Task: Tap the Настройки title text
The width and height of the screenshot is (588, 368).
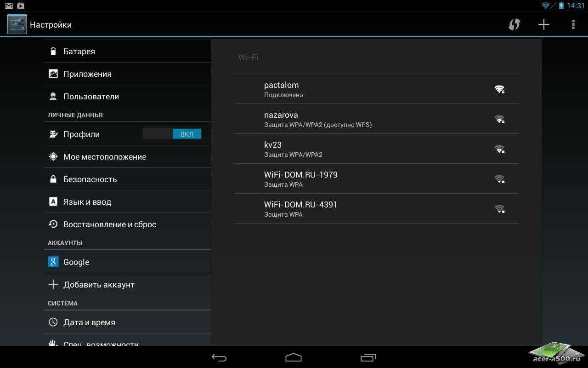Action: pyautogui.click(x=51, y=25)
